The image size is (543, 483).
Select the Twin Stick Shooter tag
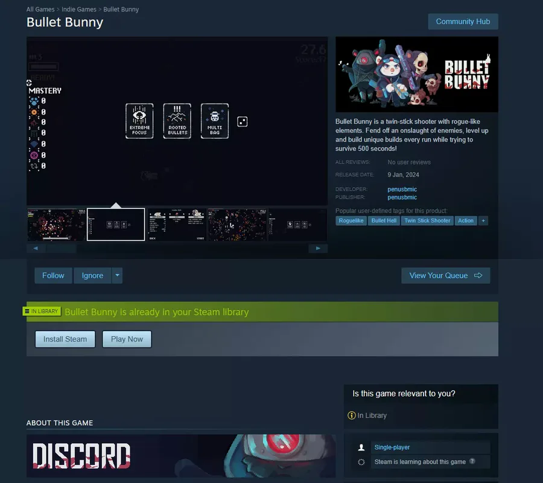click(427, 220)
